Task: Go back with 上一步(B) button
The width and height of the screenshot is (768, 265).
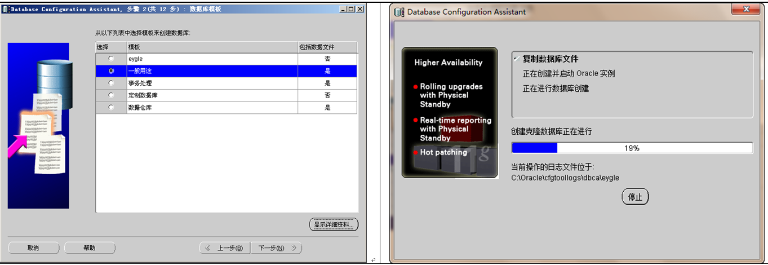Action: 225,248
